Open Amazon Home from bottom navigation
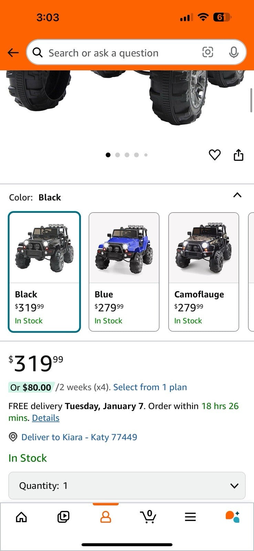Viewport: 254px width, 551px height. point(21,517)
